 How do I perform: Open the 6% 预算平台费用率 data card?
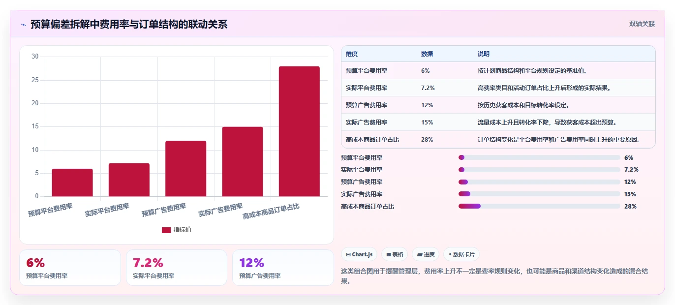tap(70, 268)
